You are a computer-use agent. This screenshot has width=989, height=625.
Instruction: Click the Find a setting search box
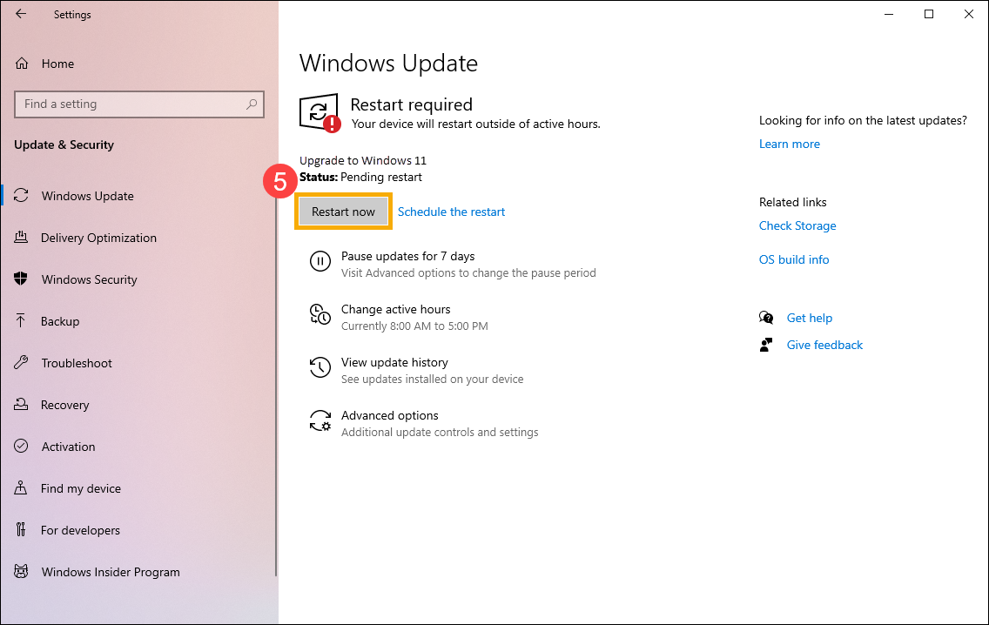pos(138,104)
